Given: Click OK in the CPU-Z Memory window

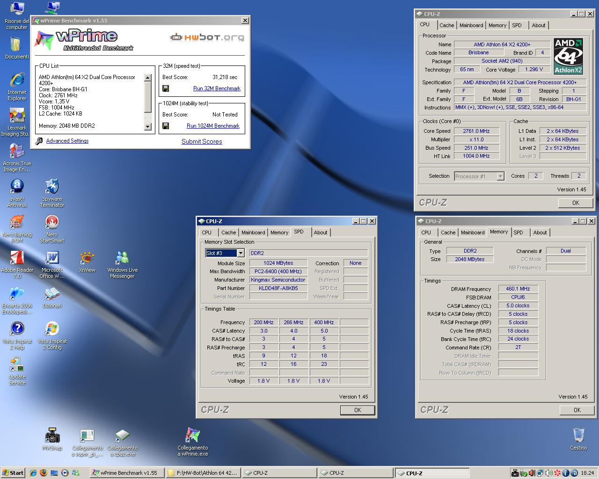Looking at the screenshot, I should (x=577, y=410).
